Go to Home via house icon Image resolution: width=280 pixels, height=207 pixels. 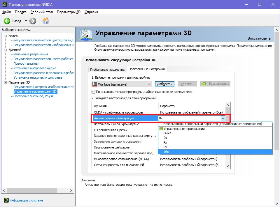(46, 21)
